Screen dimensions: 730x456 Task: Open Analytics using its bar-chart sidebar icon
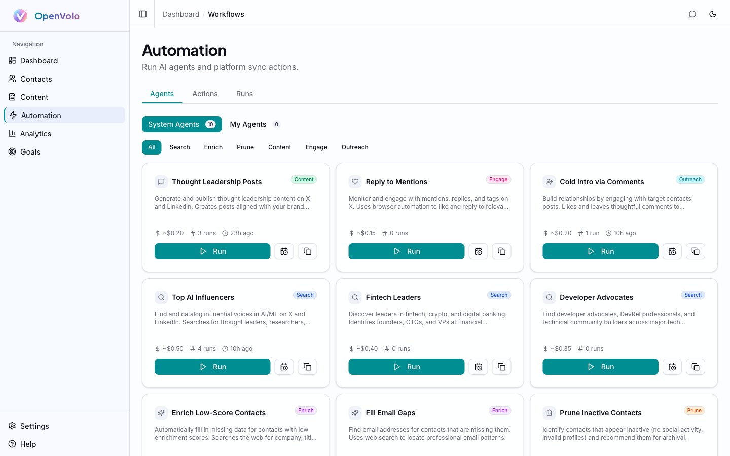tap(11, 133)
